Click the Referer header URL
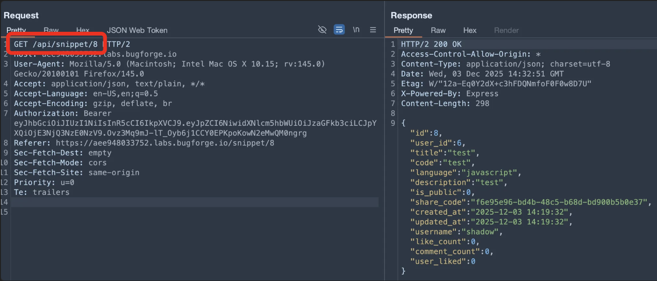Image resolution: width=657 pixels, height=281 pixels. (x=165, y=143)
